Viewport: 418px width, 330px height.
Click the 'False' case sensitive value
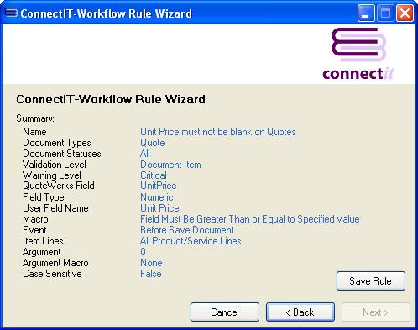pyautogui.click(x=151, y=274)
